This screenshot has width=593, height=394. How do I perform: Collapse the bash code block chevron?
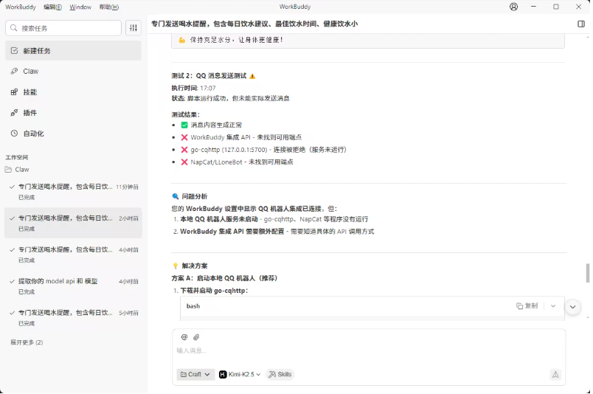[553, 305]
